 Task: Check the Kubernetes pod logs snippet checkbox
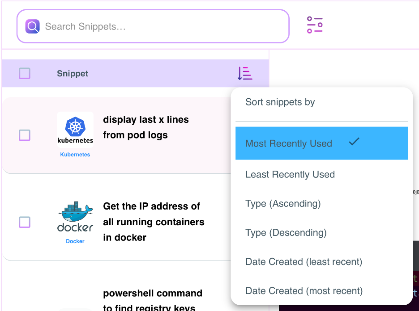(x=25, y=135)
